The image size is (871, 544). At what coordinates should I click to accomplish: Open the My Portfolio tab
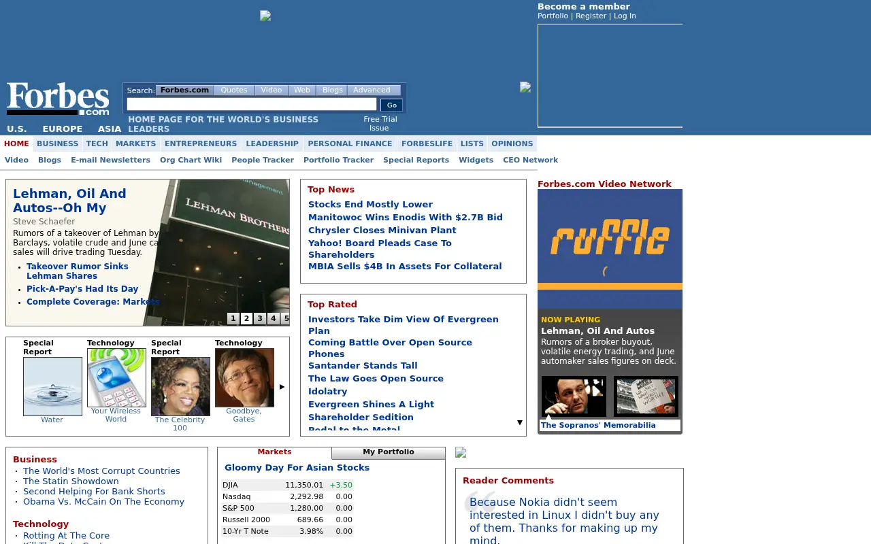click(389, 452)
